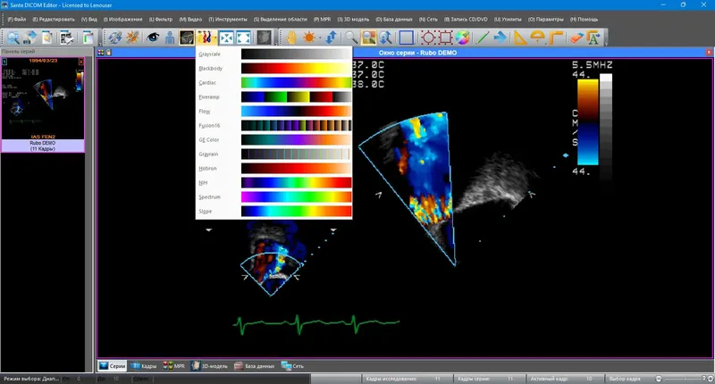Switch to the Сеть bottom tab
This screenshot has width=715, height=384.
[x=292, y=366]
